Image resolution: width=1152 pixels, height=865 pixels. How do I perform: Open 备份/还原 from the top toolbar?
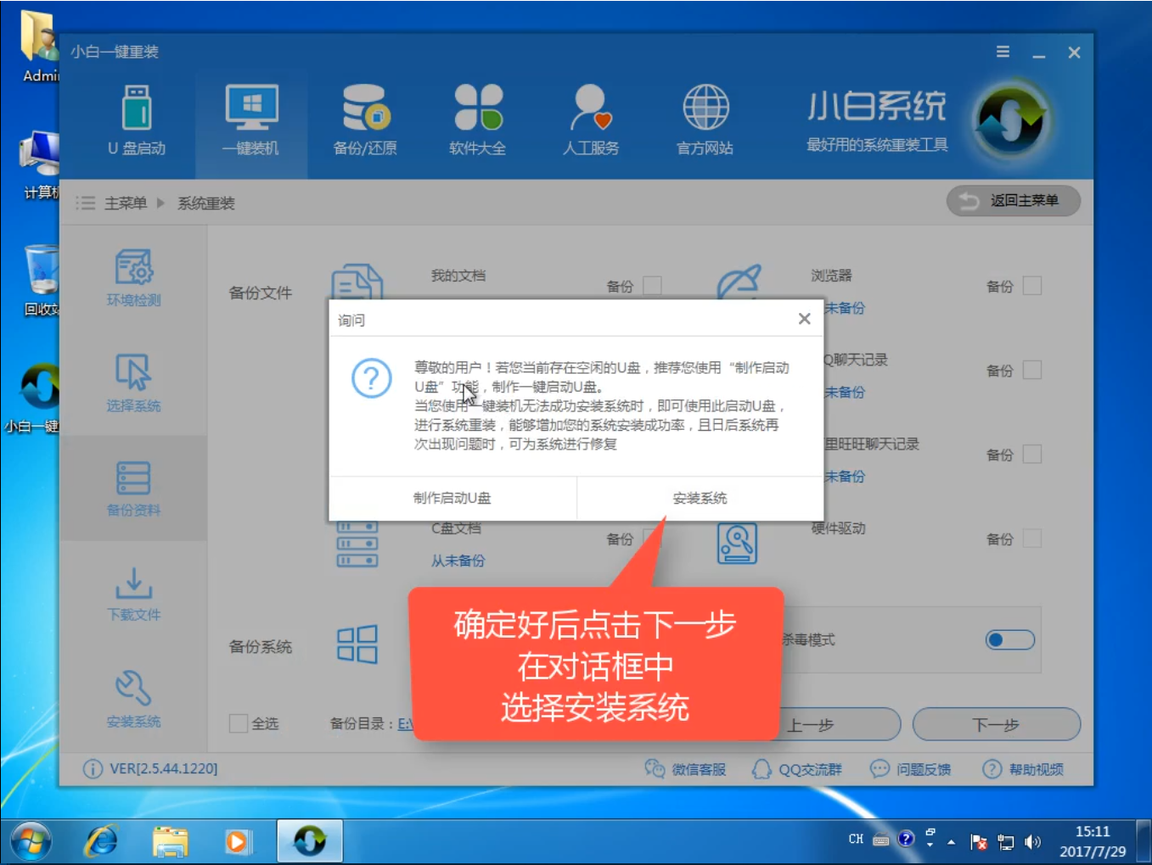(x=365, y=120)
